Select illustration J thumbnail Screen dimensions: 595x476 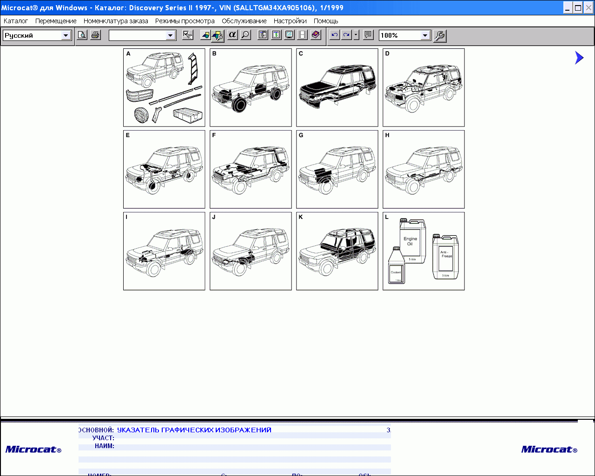coord(251,251)
